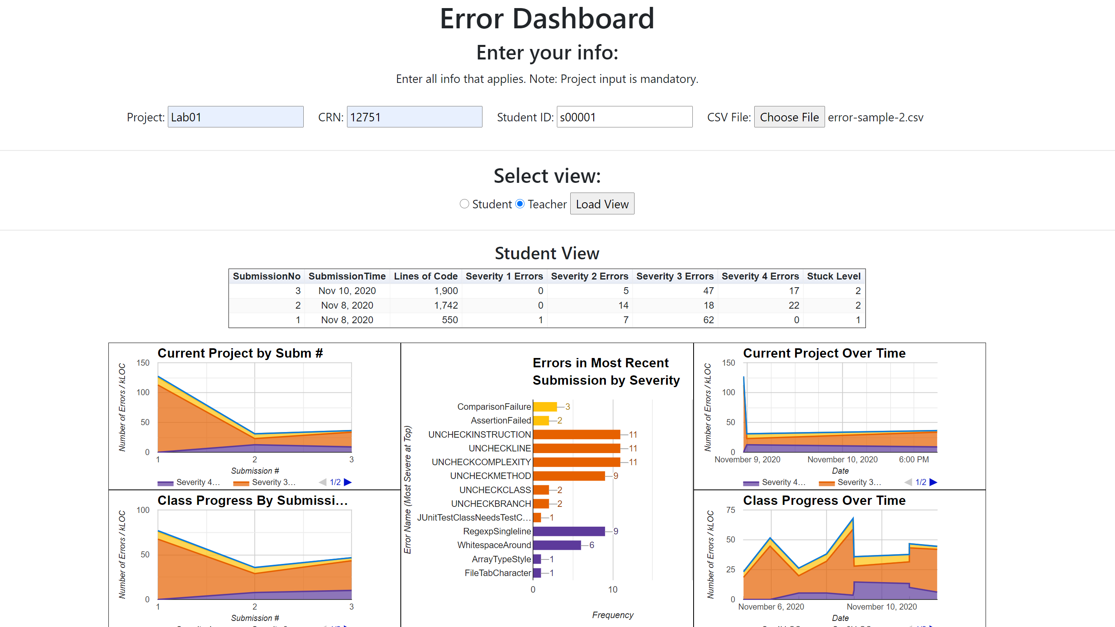1115x627 pixels.
Task: Sort table by Severity 4 Errors header
Action: (760, 276)
